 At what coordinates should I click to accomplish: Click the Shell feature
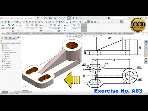point(60,31)
